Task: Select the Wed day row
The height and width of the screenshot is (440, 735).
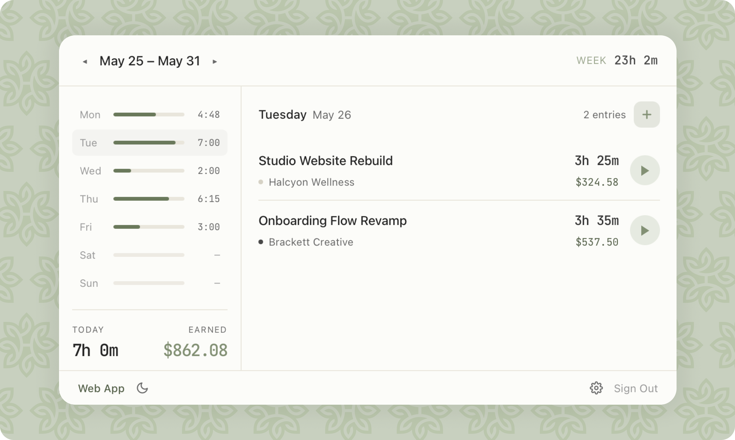Action: [x=150, y=171]
